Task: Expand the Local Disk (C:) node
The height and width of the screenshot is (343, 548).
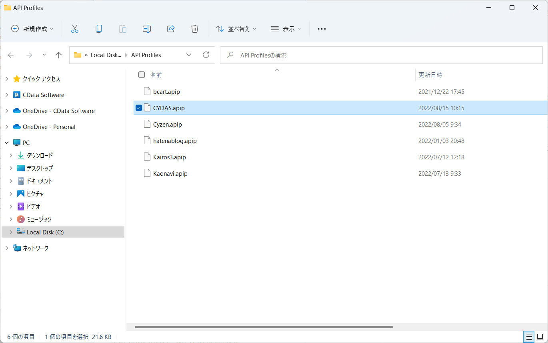Action: click(11, 232)
